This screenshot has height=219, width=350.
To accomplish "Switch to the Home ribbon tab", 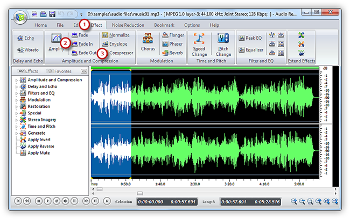I will 40,25.
